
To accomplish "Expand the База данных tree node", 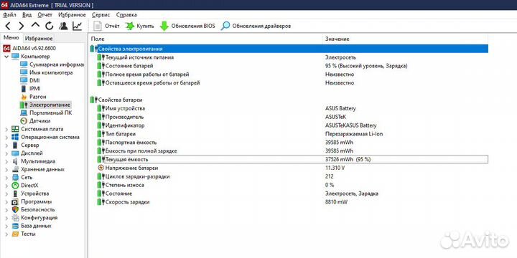I will 6,226.
